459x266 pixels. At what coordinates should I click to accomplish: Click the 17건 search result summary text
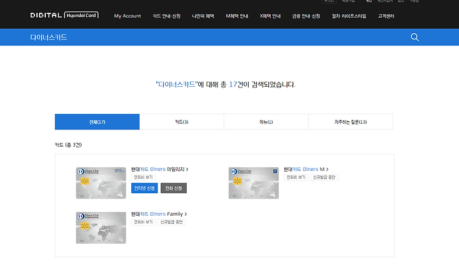(x=226, y=85)
